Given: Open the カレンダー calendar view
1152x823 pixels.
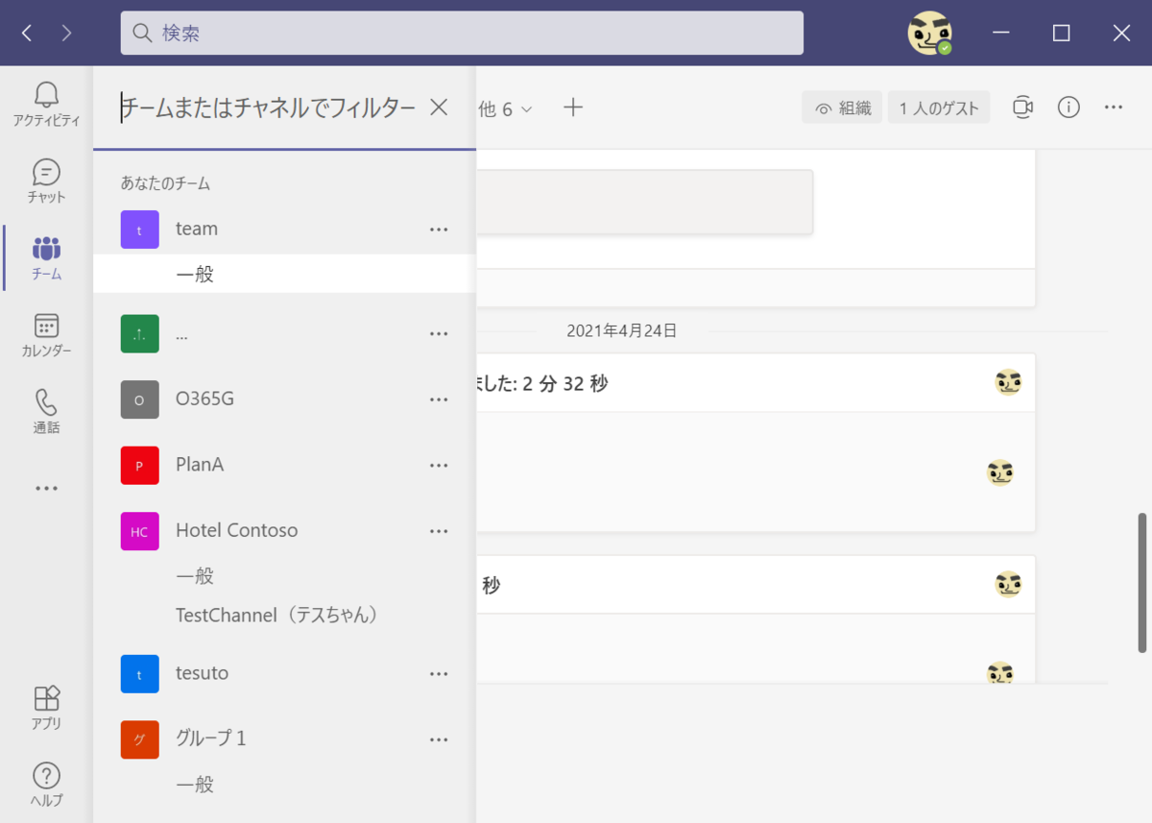Looking at the screenshot, I should pos(46,334).
